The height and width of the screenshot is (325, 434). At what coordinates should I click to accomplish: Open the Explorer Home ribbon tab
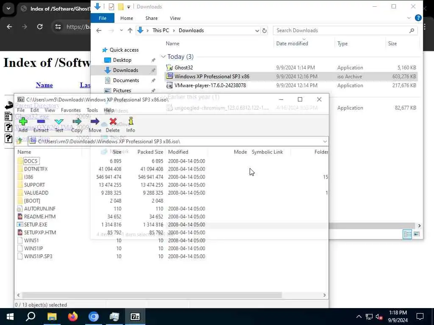coord(127,18)
